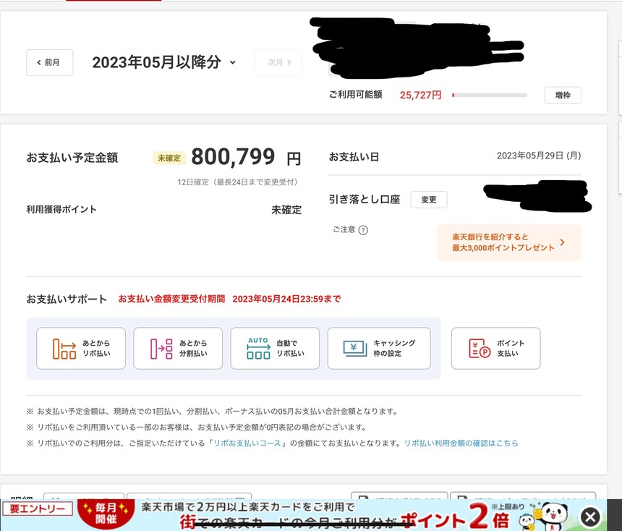Viewport: 622px width, 531px height.
Task: Click the 増枠 button
Action: (x=563, y=95)
